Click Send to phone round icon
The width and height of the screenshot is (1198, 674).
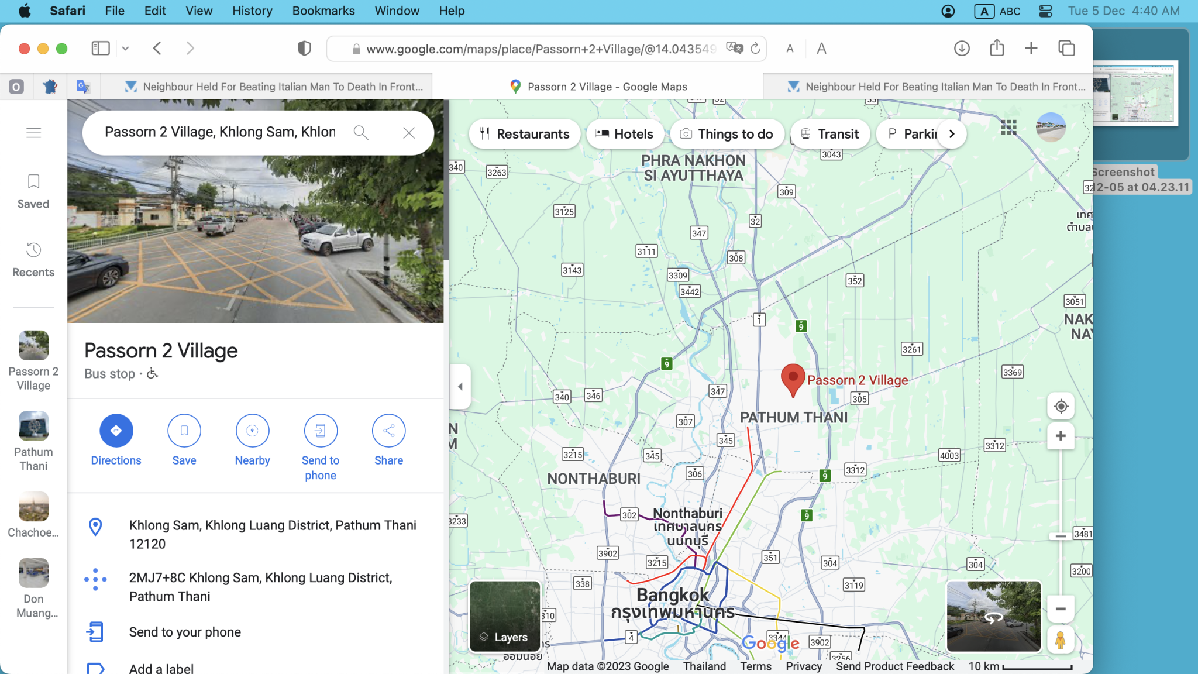pyautogui.click(x=321, y=431)
